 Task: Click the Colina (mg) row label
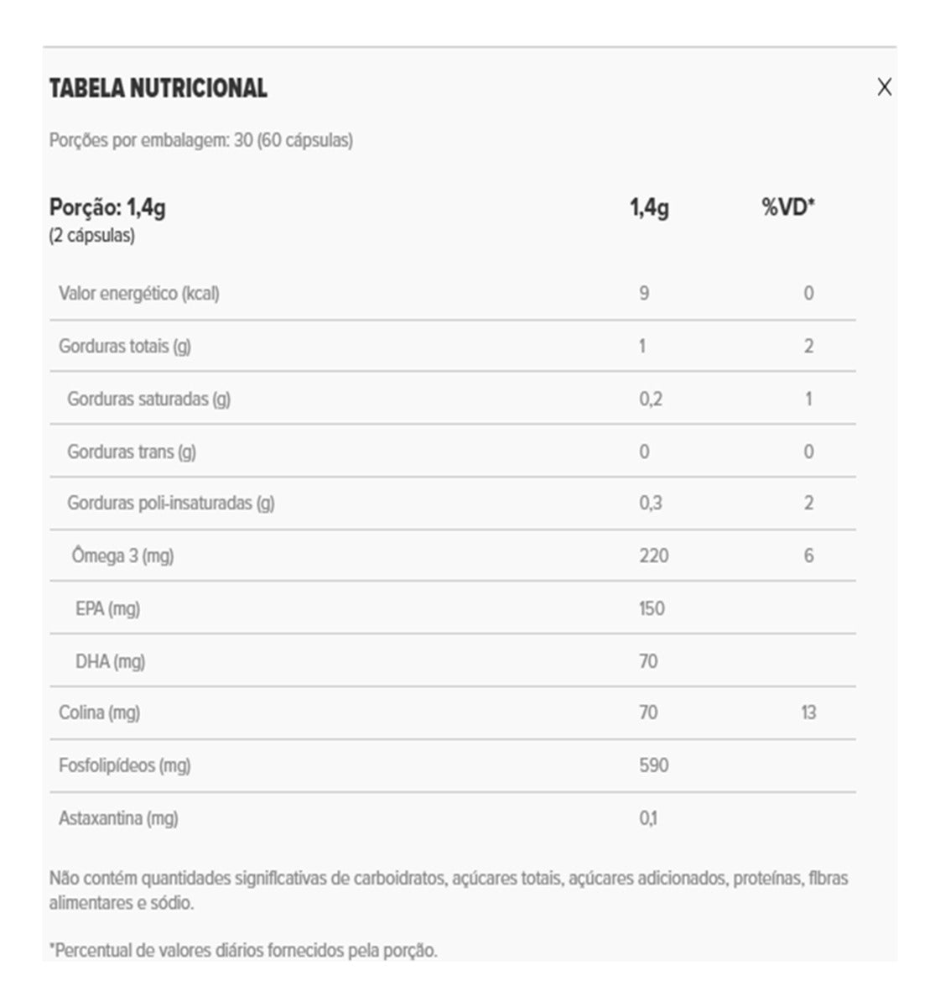pos(99,713)
